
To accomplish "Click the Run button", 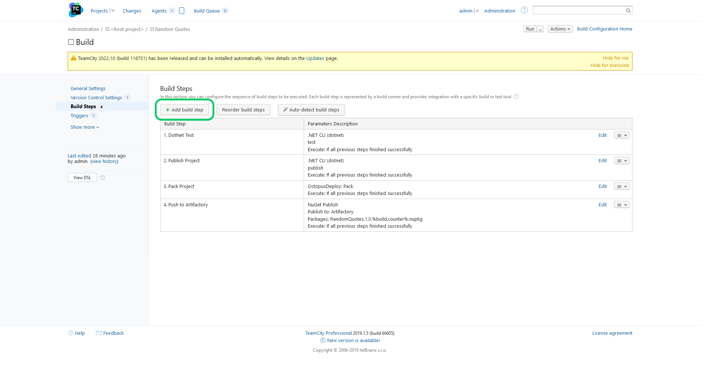I will (530, 29).
